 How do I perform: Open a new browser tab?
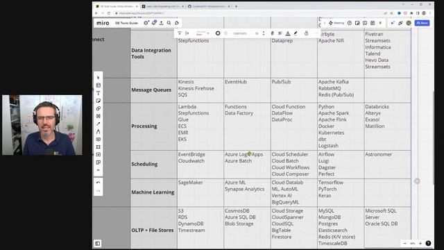point(236,6)
